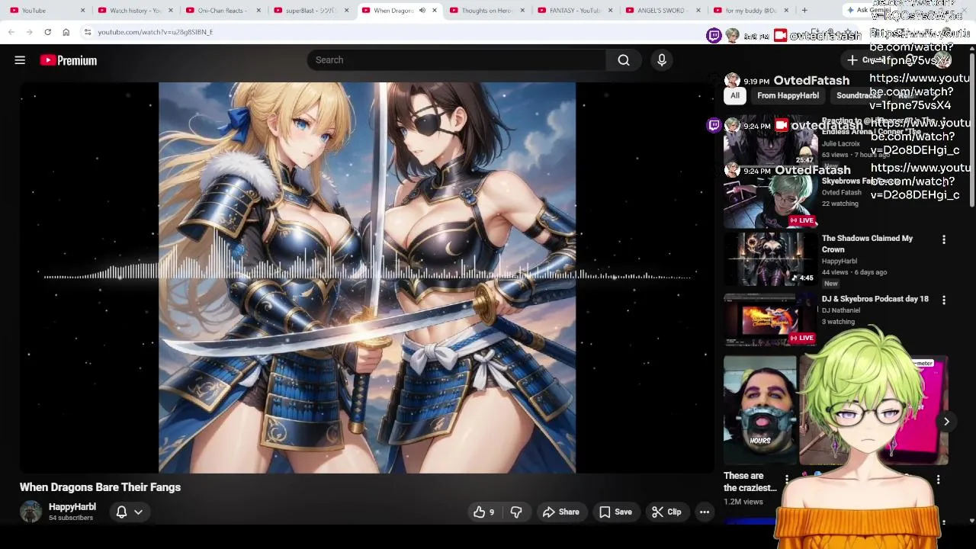This screenshot has height=549, width=976.
Task: Open DJ Nathaniel channel link
Action: coord(841,310)
